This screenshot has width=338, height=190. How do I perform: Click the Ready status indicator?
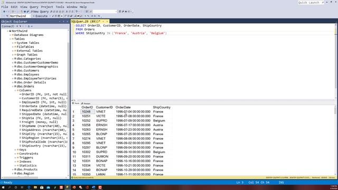8,183
